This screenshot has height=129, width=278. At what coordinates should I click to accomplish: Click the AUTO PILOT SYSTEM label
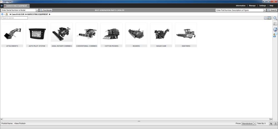(x=37, y=46)
